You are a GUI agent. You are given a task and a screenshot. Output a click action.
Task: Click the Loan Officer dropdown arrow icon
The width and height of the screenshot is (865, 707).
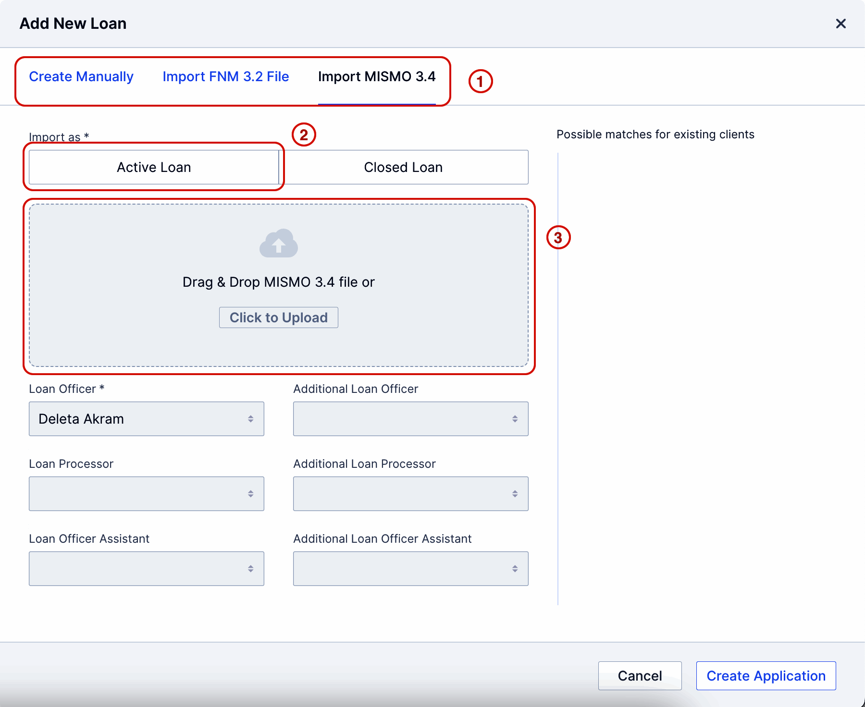pos(250,419)
